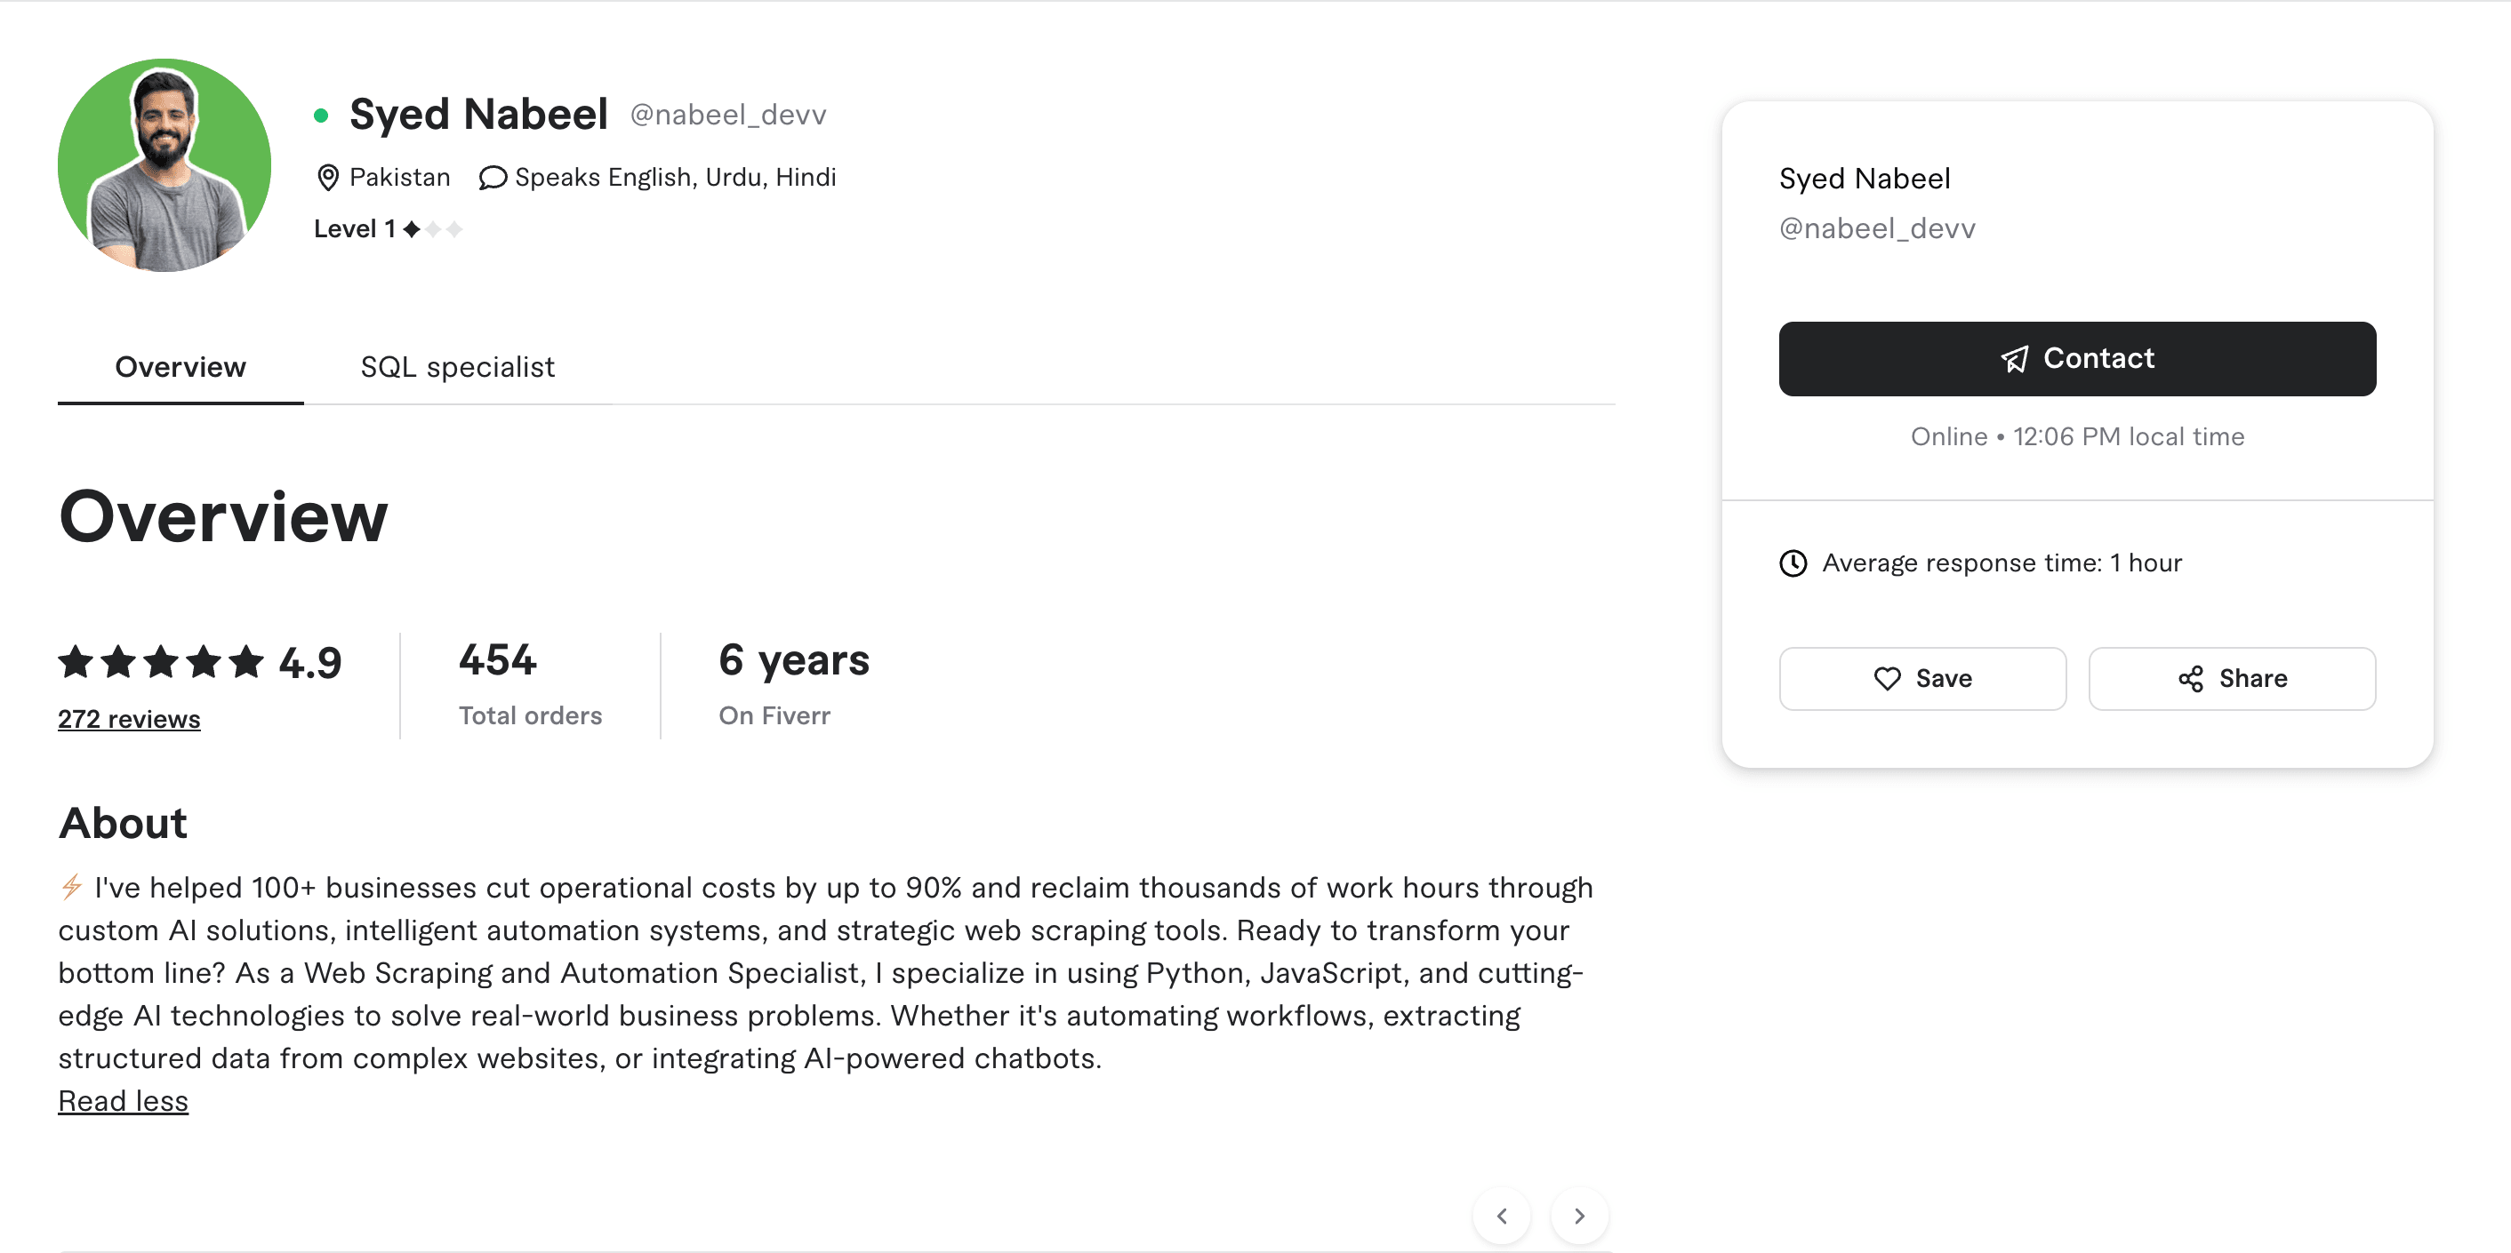The width and height of the screenshot is (2511, 1253).
Task: Click the left chevron pagination arrow
Action: coord(1502,1215)
